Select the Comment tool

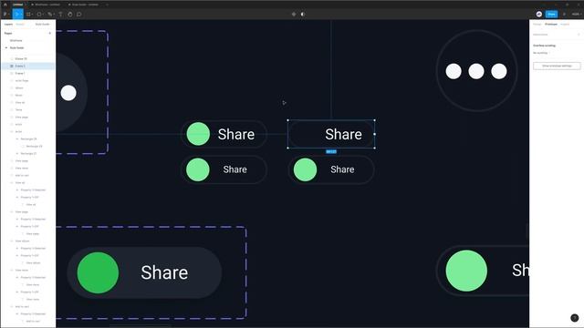(x=79, y=15)
